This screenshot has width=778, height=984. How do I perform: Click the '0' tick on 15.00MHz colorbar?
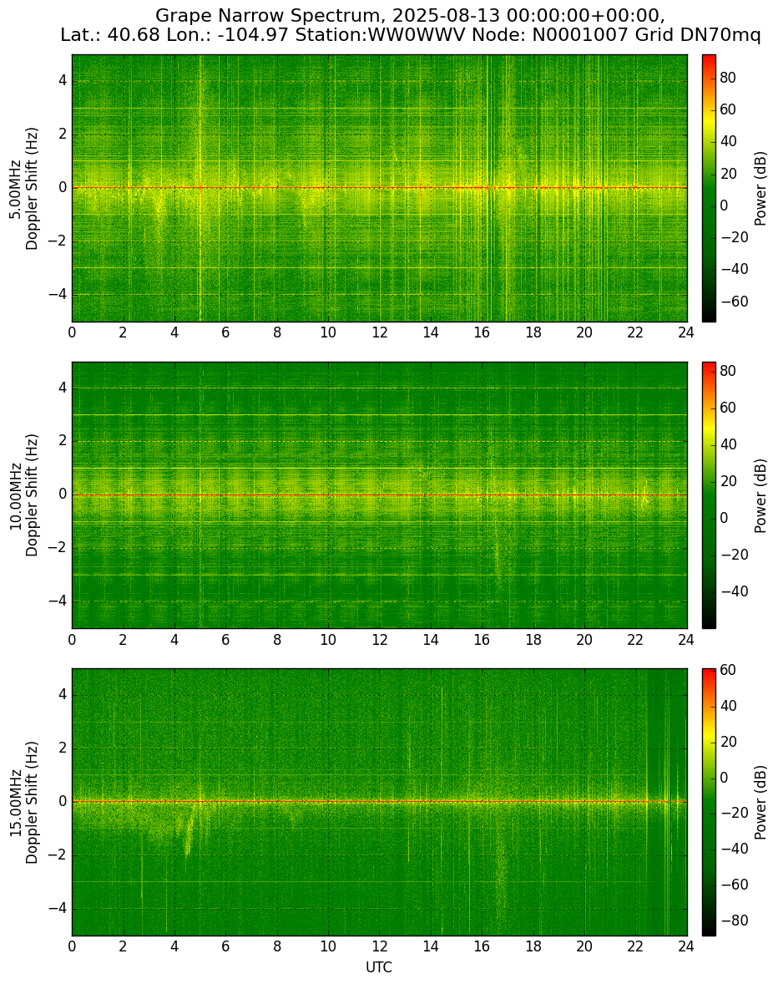pyautogui.click(x=724, y=778)
